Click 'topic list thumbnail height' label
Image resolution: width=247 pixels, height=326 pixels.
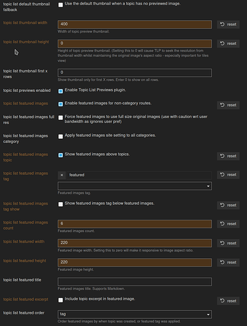tap(26, 42)
